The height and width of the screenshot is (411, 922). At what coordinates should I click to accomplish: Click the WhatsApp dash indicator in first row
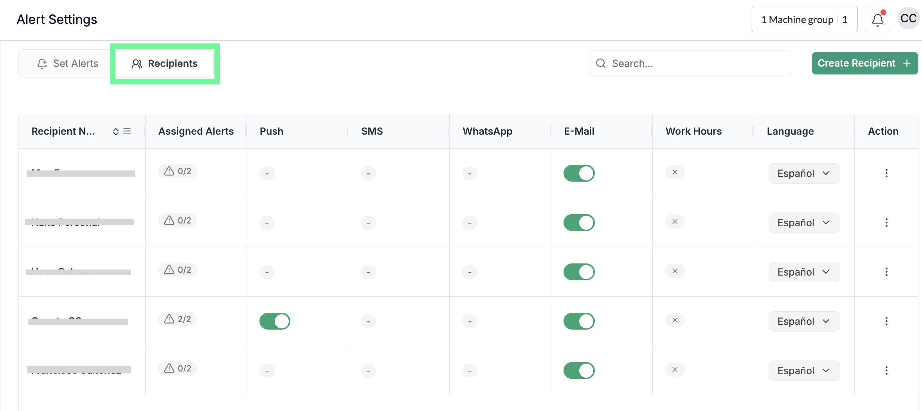click(470, 173)
